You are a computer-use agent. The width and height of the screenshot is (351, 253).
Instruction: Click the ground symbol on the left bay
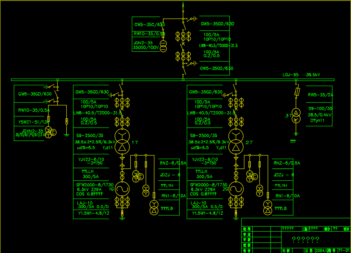coord(66,135)
